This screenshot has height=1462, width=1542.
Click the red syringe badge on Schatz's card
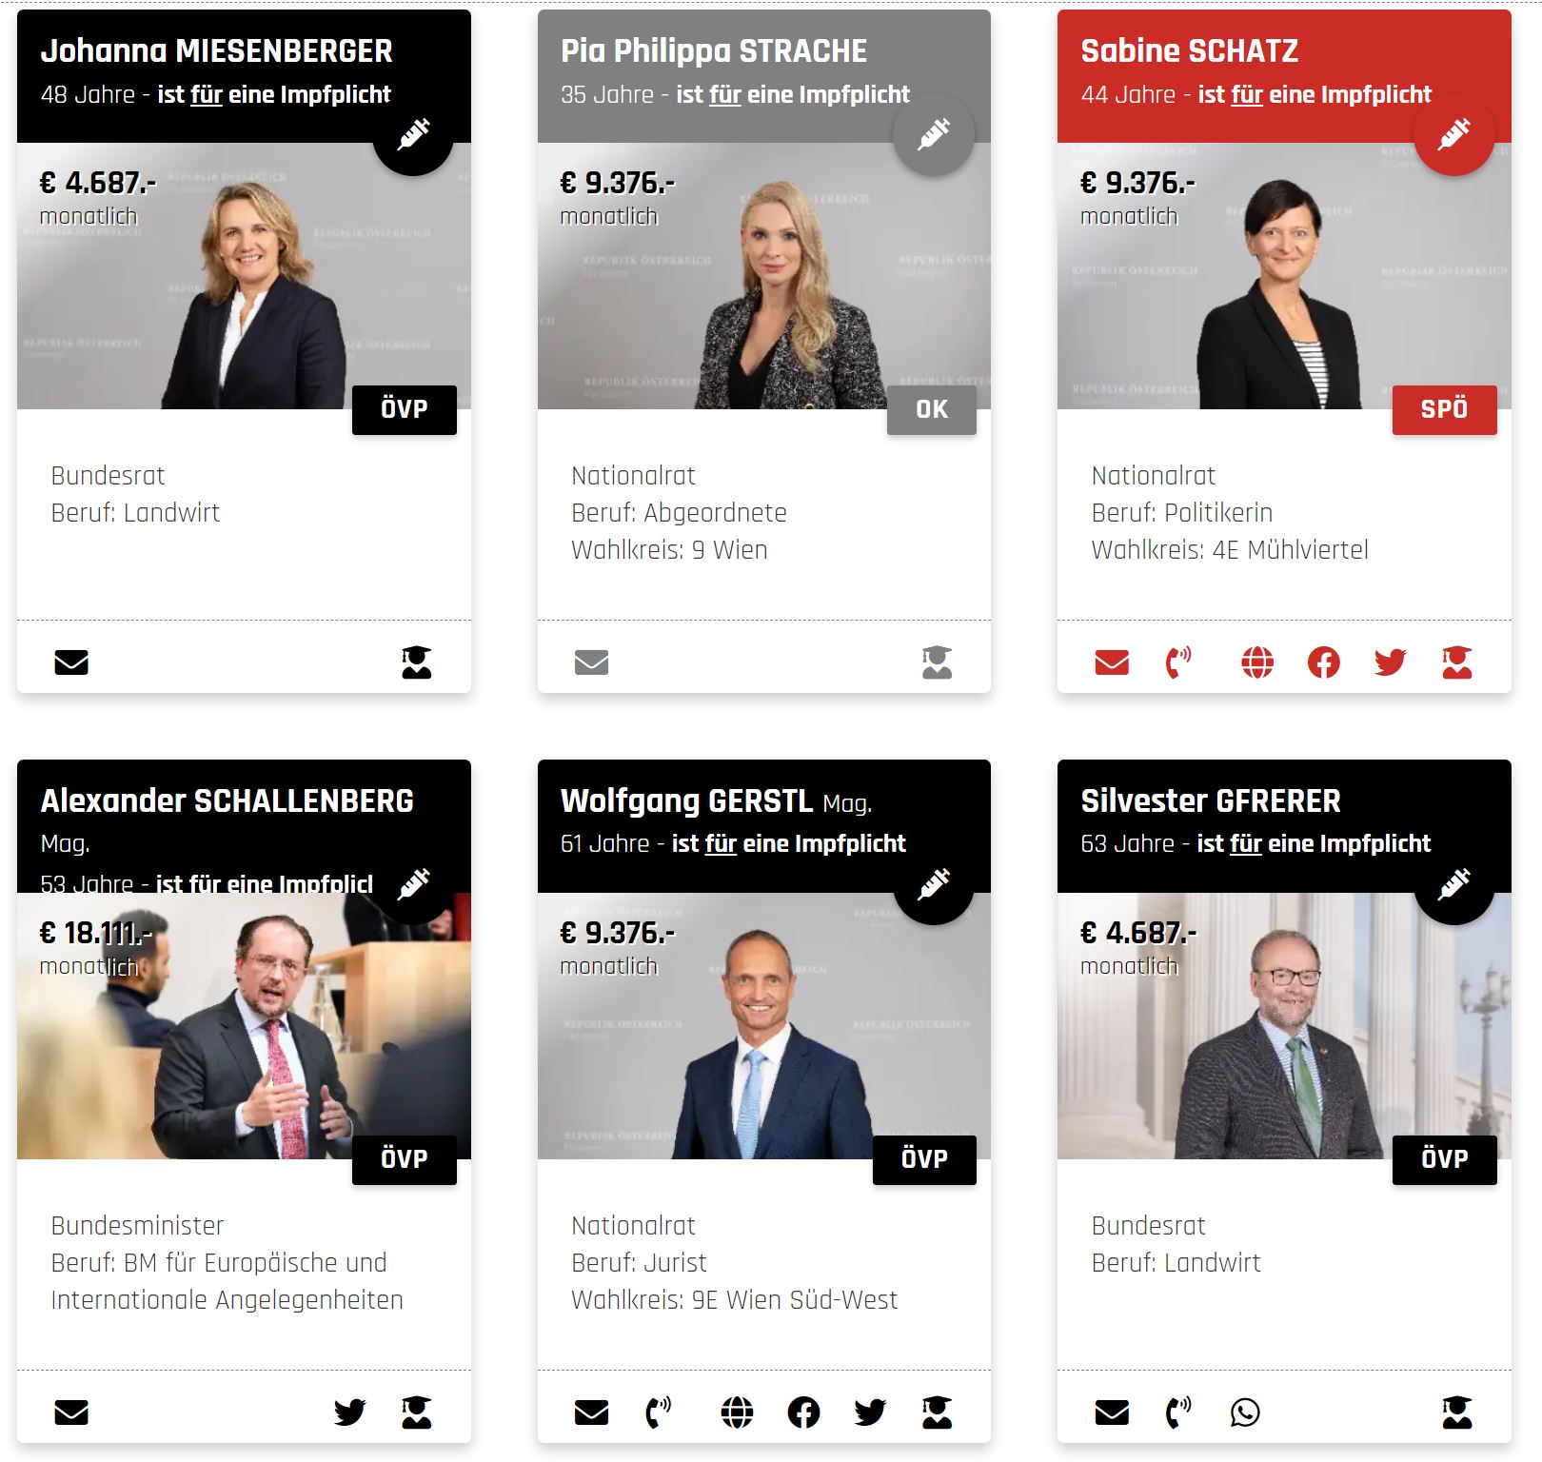pyautogui.click(x=1453, y=134)
